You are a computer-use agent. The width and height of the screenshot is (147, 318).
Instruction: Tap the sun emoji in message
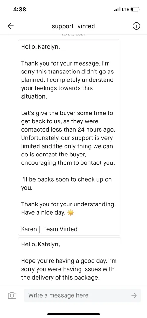pos(71,213)
